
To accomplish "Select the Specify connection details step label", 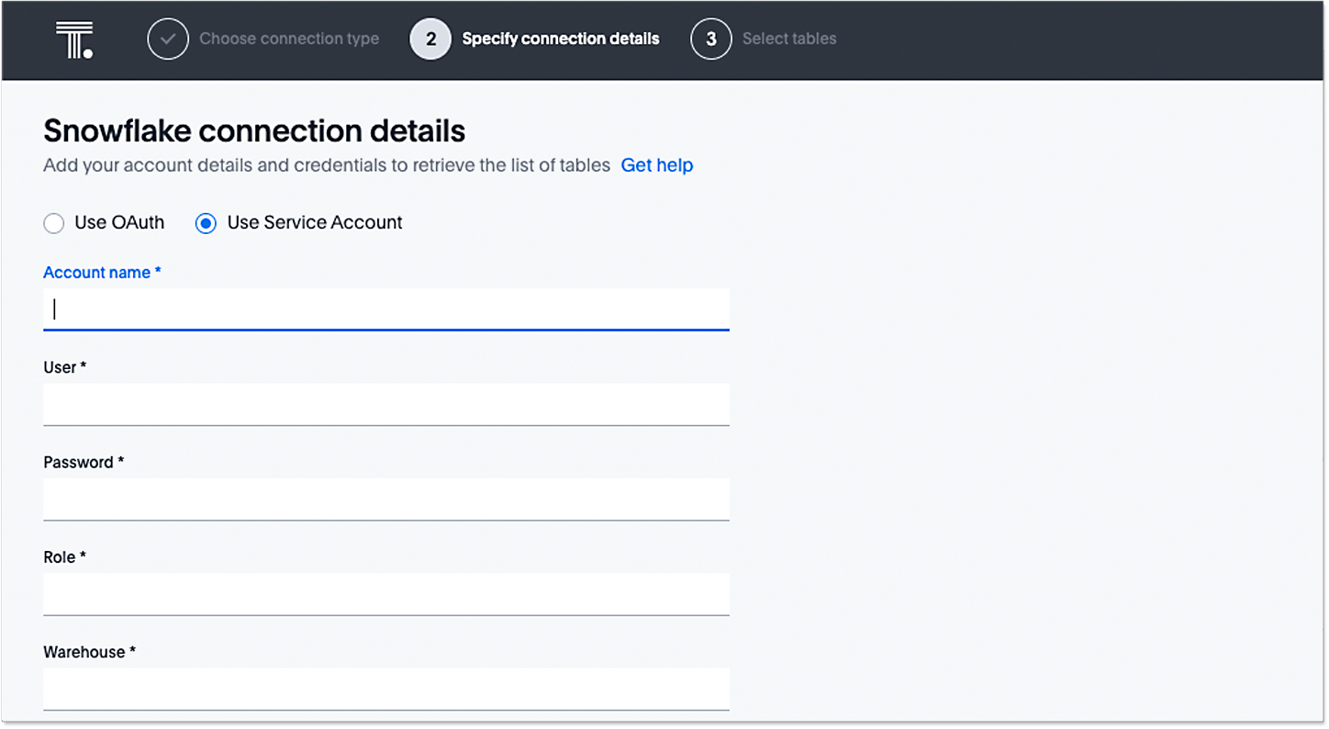I will (560, 39).
